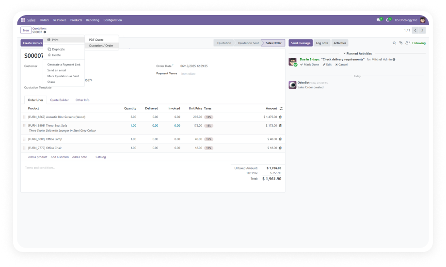Open the attachments paperclip icon

401,43
